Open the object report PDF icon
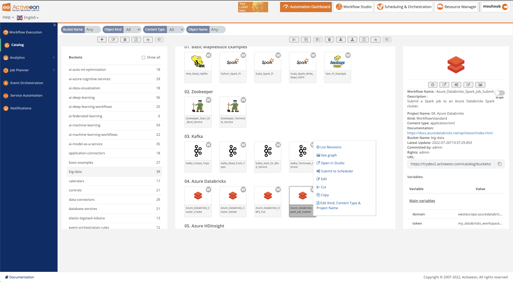 coord(364,40)
